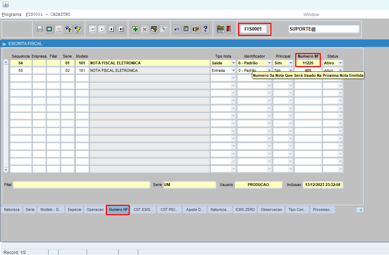389x255 pixels.
Task: Expand Status dropdown in first row
Action: click(x=340, y=63)
